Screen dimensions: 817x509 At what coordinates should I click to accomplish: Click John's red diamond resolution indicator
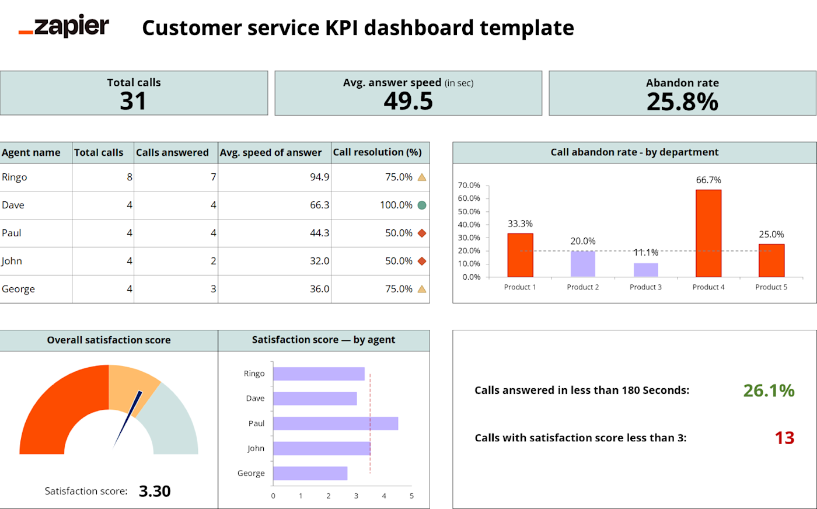pyautogui.click(x=422, y=261)
